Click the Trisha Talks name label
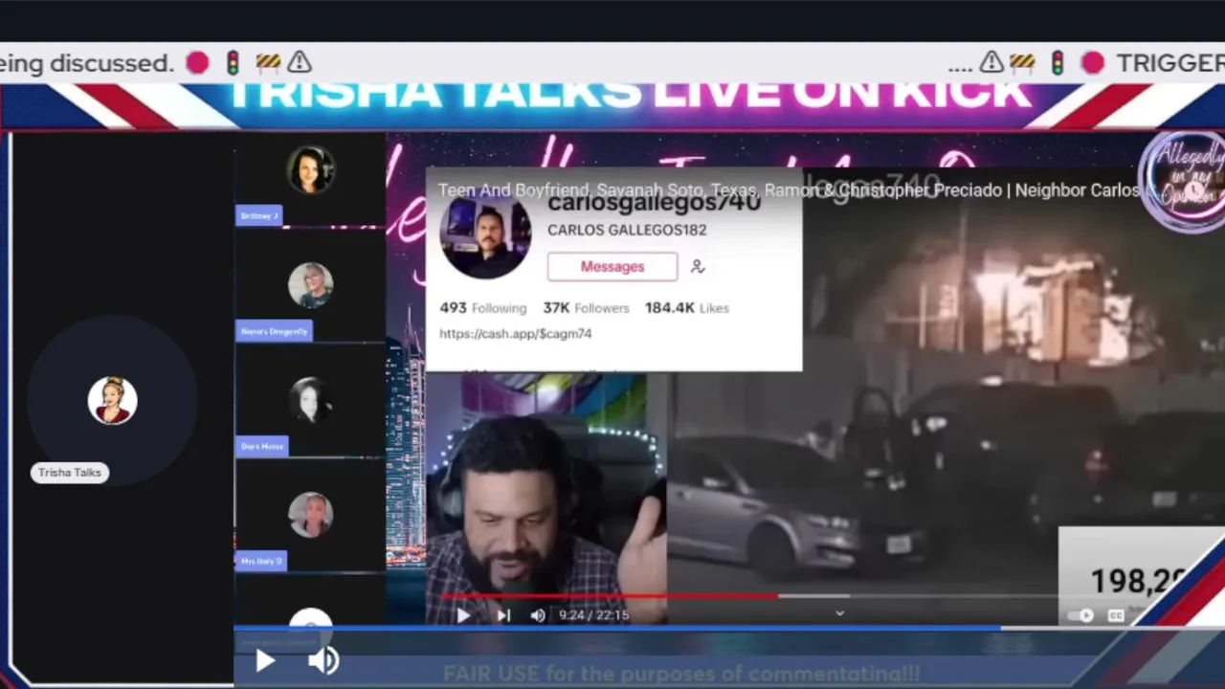 coord(70,473)
